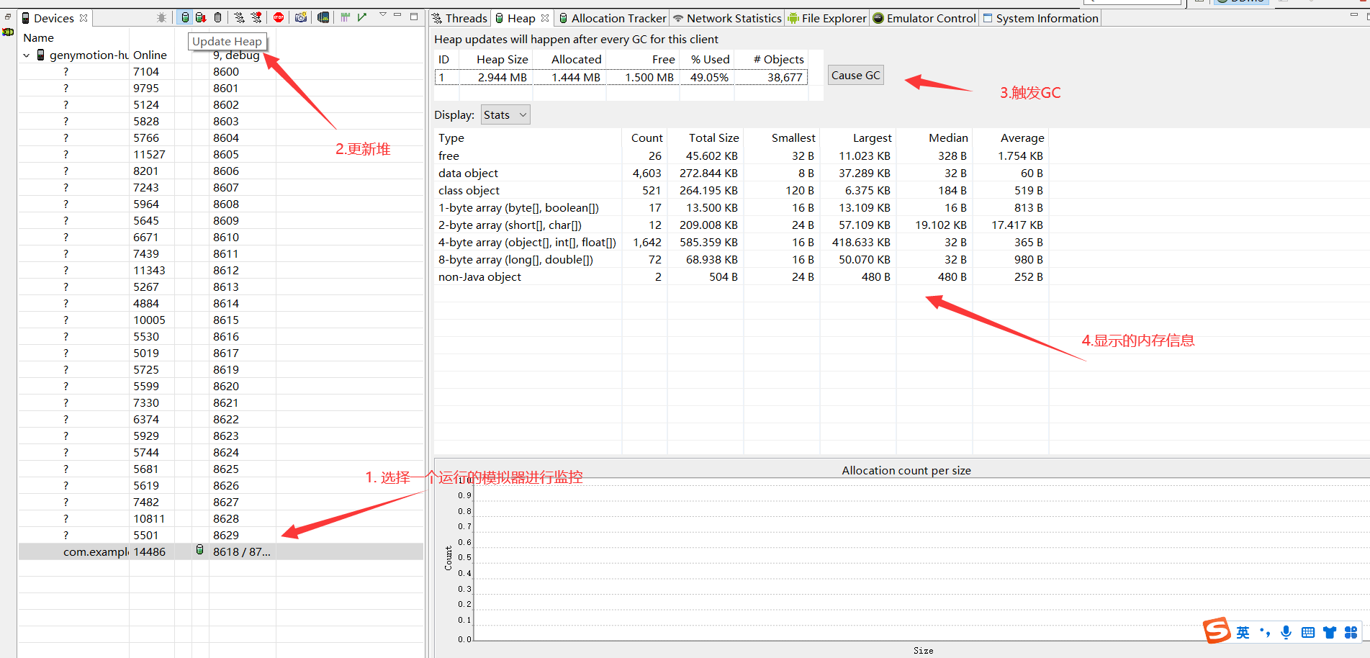The image size is (1370, 658).
Task: Select process row with port 8615
Action: [x=220, y=320]
